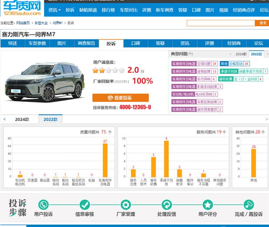Click right arrow at end of year tabs row
This screenshot has width=269, height=227.
click(x=267, y=119)
